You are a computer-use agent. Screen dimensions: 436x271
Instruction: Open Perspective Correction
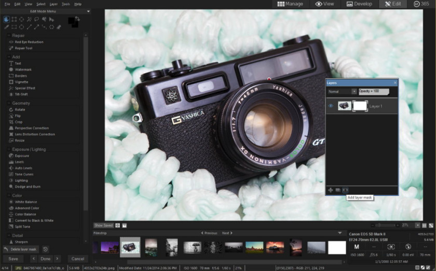click(x=32, y=128)
